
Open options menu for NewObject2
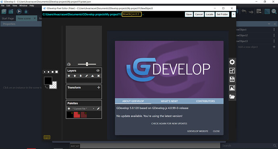274,35
